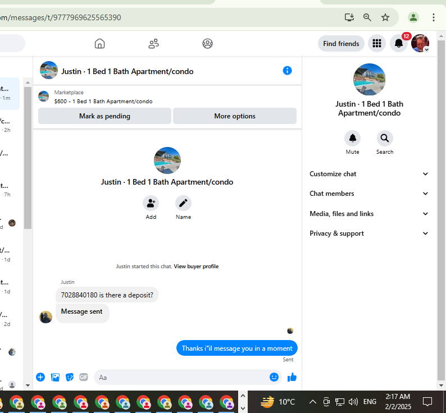Click the blue conversation information icon
The height and width of the screenshot is (413, 446).
coord(287,71)
